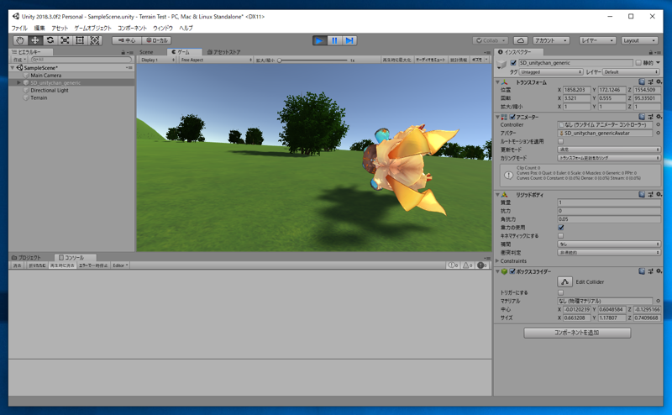Select the Scale tool
The image size is (672, 415).
point(65,40)
